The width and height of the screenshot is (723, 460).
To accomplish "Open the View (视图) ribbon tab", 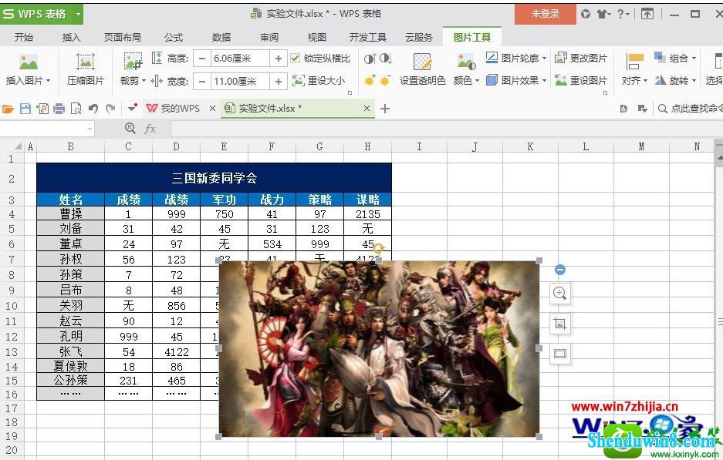I will pos(317,37).
